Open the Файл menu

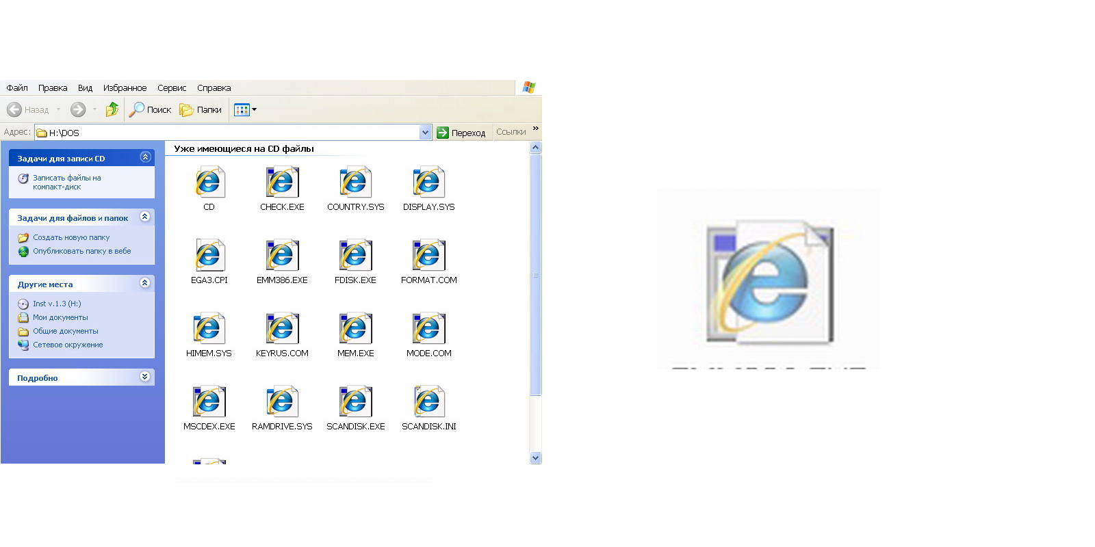pyautogui.click(x=17, y=88)
